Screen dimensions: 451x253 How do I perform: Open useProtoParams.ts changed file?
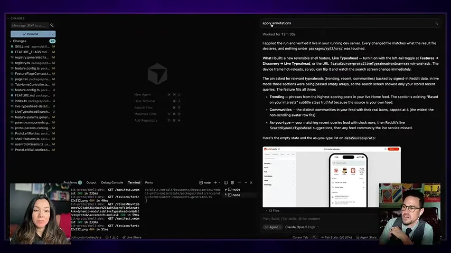[33, 144]
